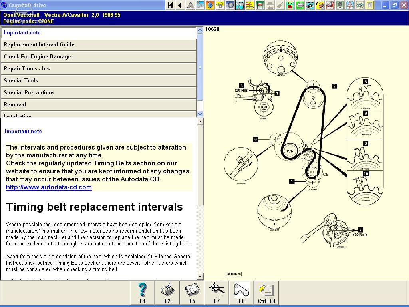
Task: Click the yellow icon with red bar
Action: click(250, 5)
